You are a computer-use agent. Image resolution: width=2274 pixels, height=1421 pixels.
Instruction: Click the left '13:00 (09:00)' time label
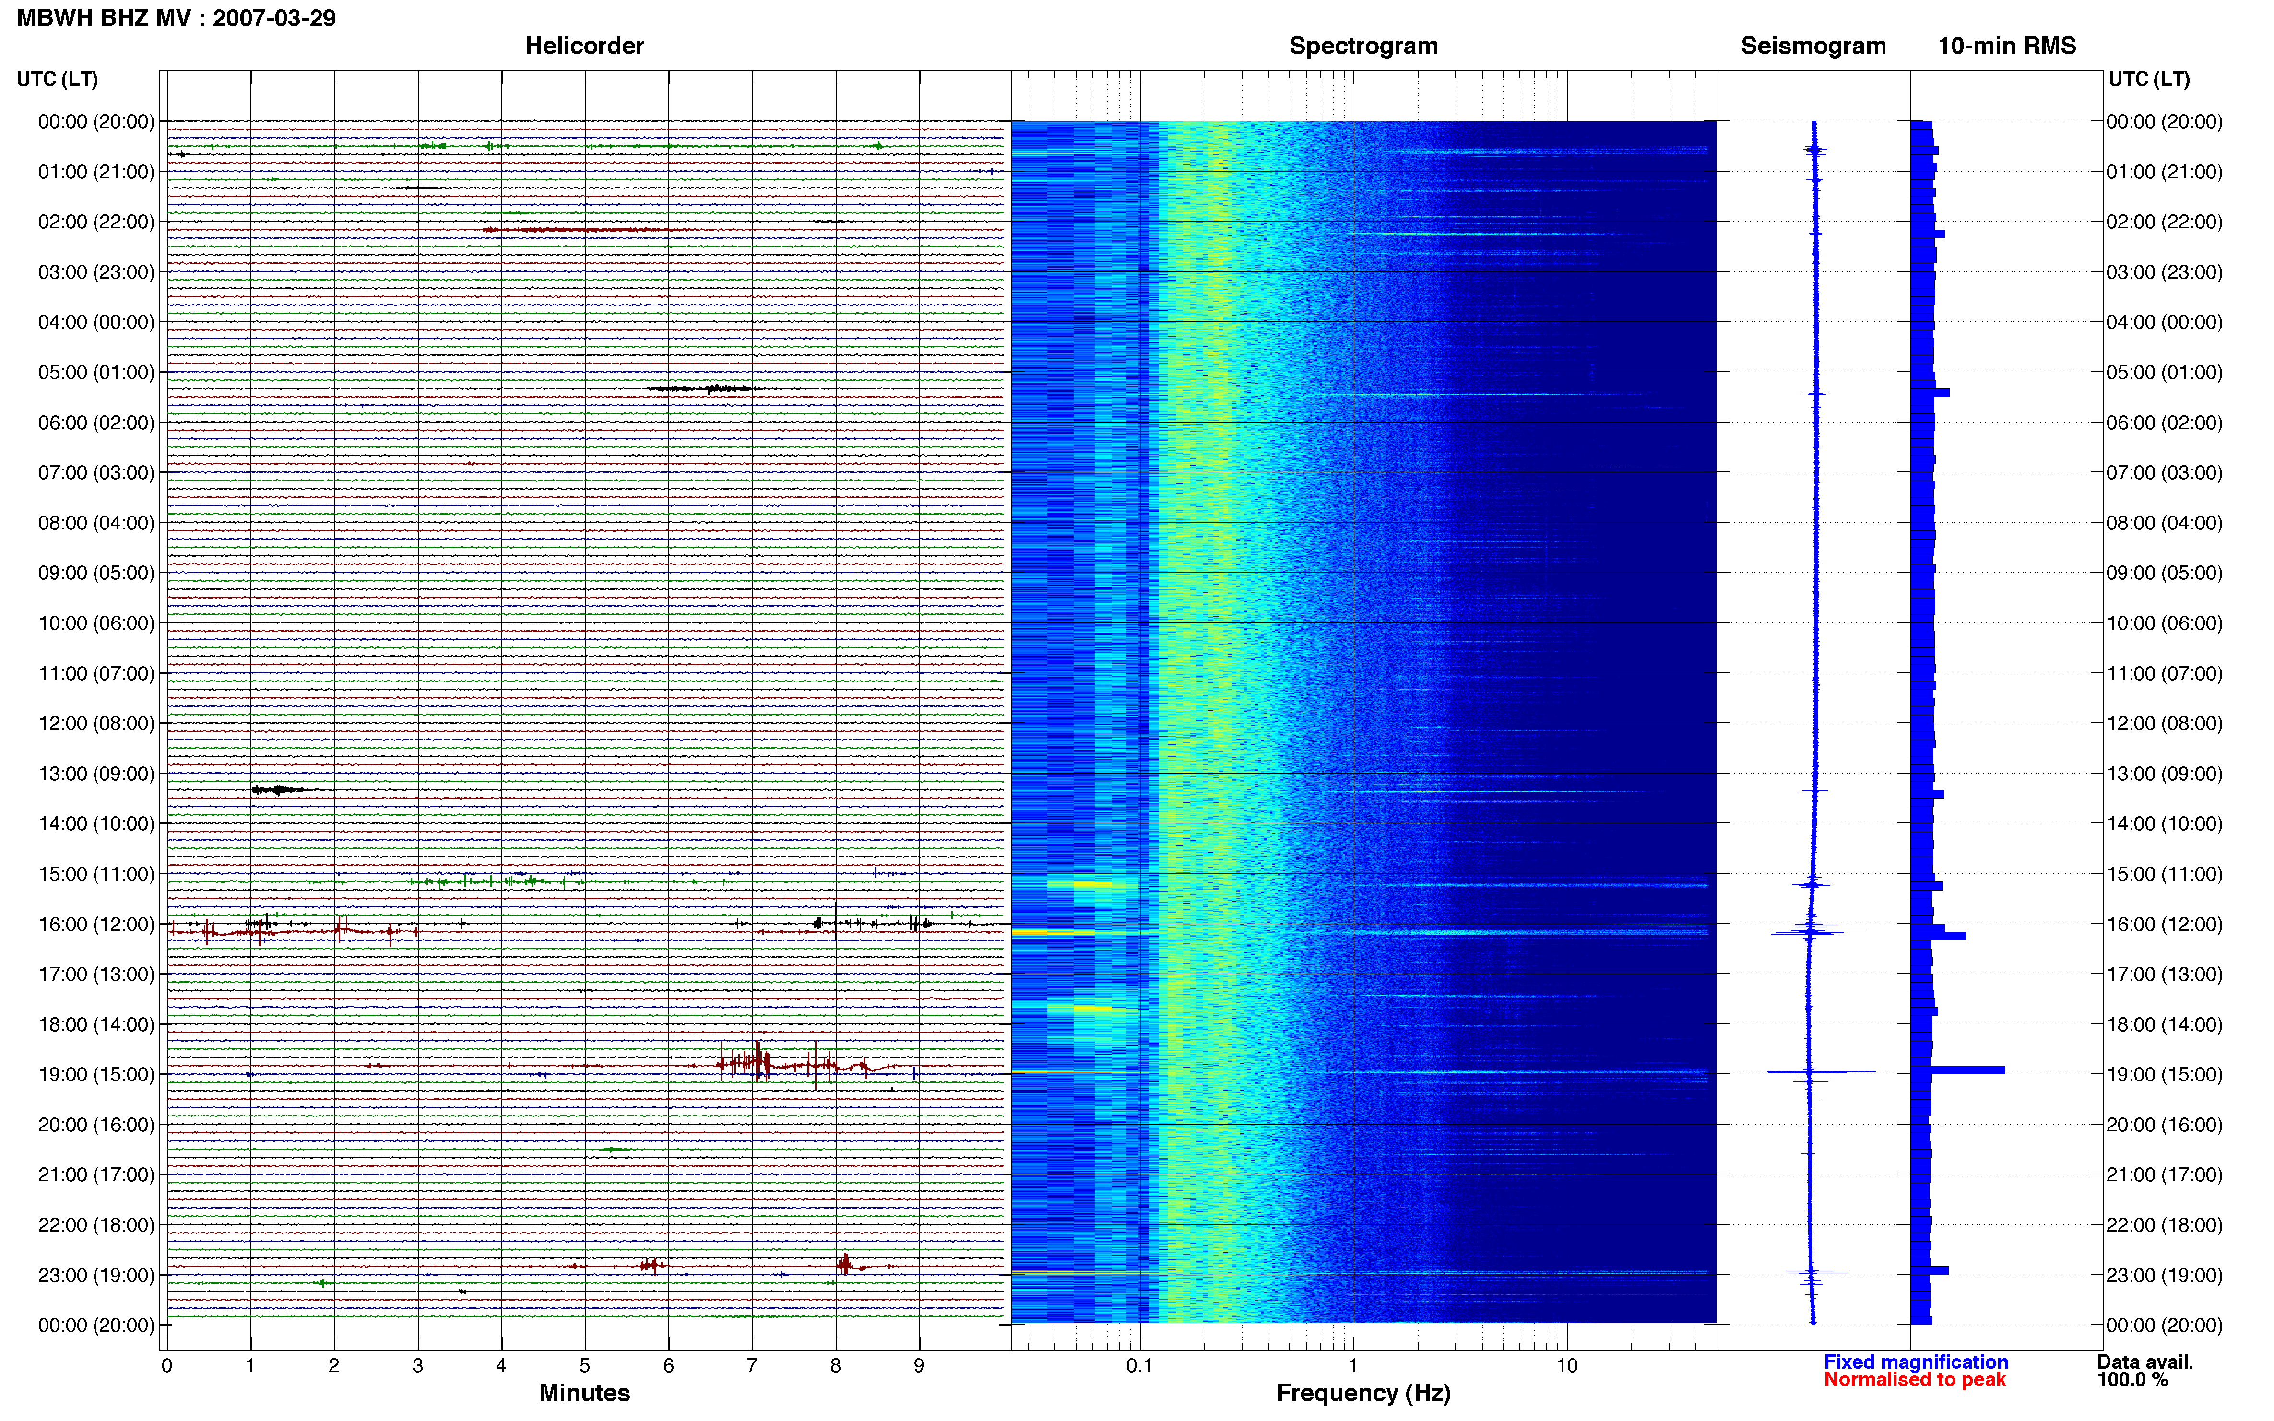96,774
